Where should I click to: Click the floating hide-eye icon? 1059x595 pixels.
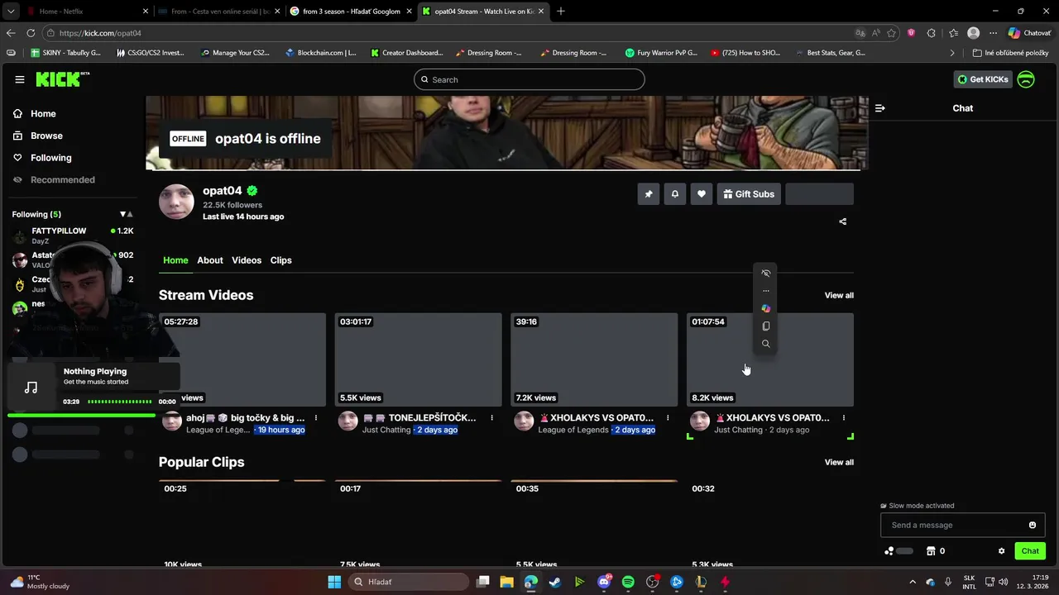(766, 274)
